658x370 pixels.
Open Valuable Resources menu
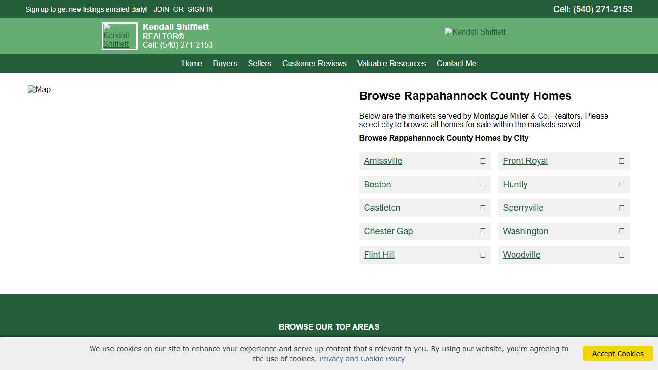click(392, 64)
